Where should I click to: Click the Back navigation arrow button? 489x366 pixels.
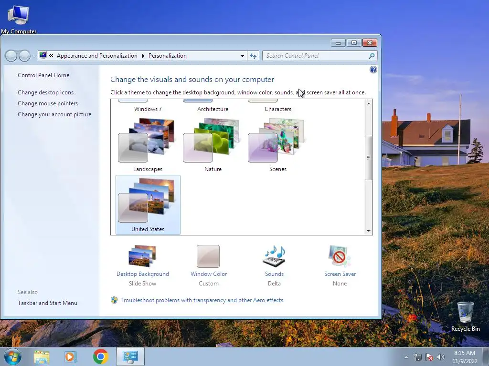pyautogui.click(x=11, y=56)
